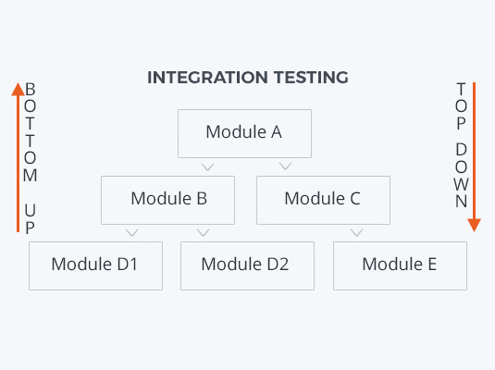Click chevron pointing to Module E
The height and width of the screenshot is (370, 495).
point(357,233)
